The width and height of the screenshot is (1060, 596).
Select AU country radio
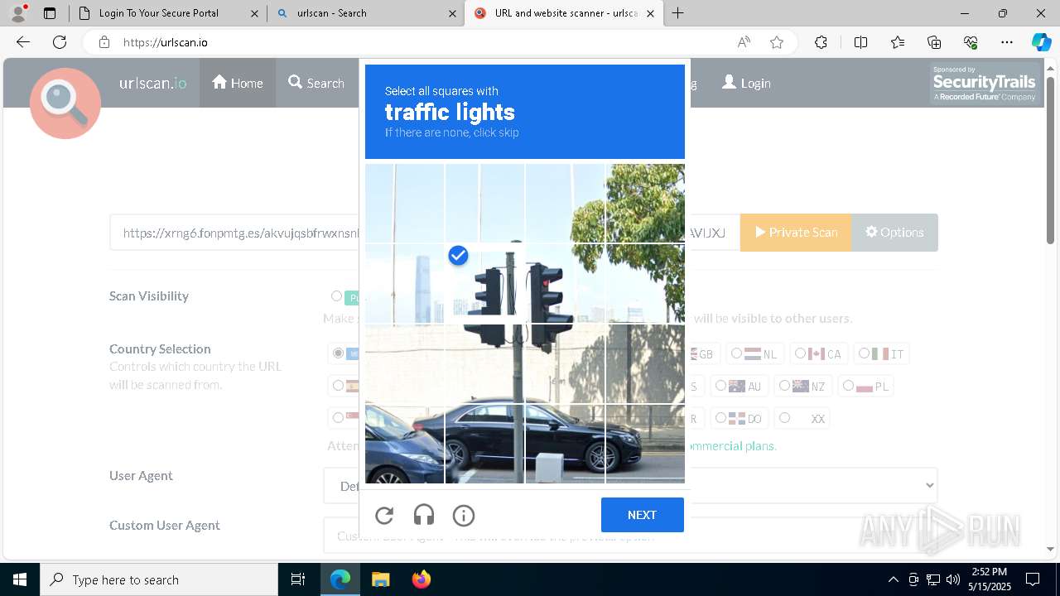pyautogui.click(x=720, y=386)
